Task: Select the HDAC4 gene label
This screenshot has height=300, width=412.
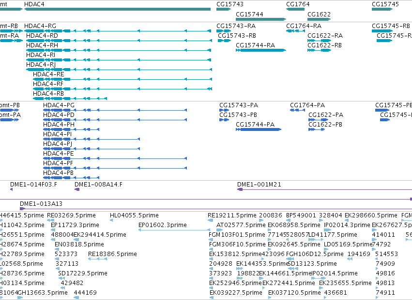Action: (x=34, y=4)
